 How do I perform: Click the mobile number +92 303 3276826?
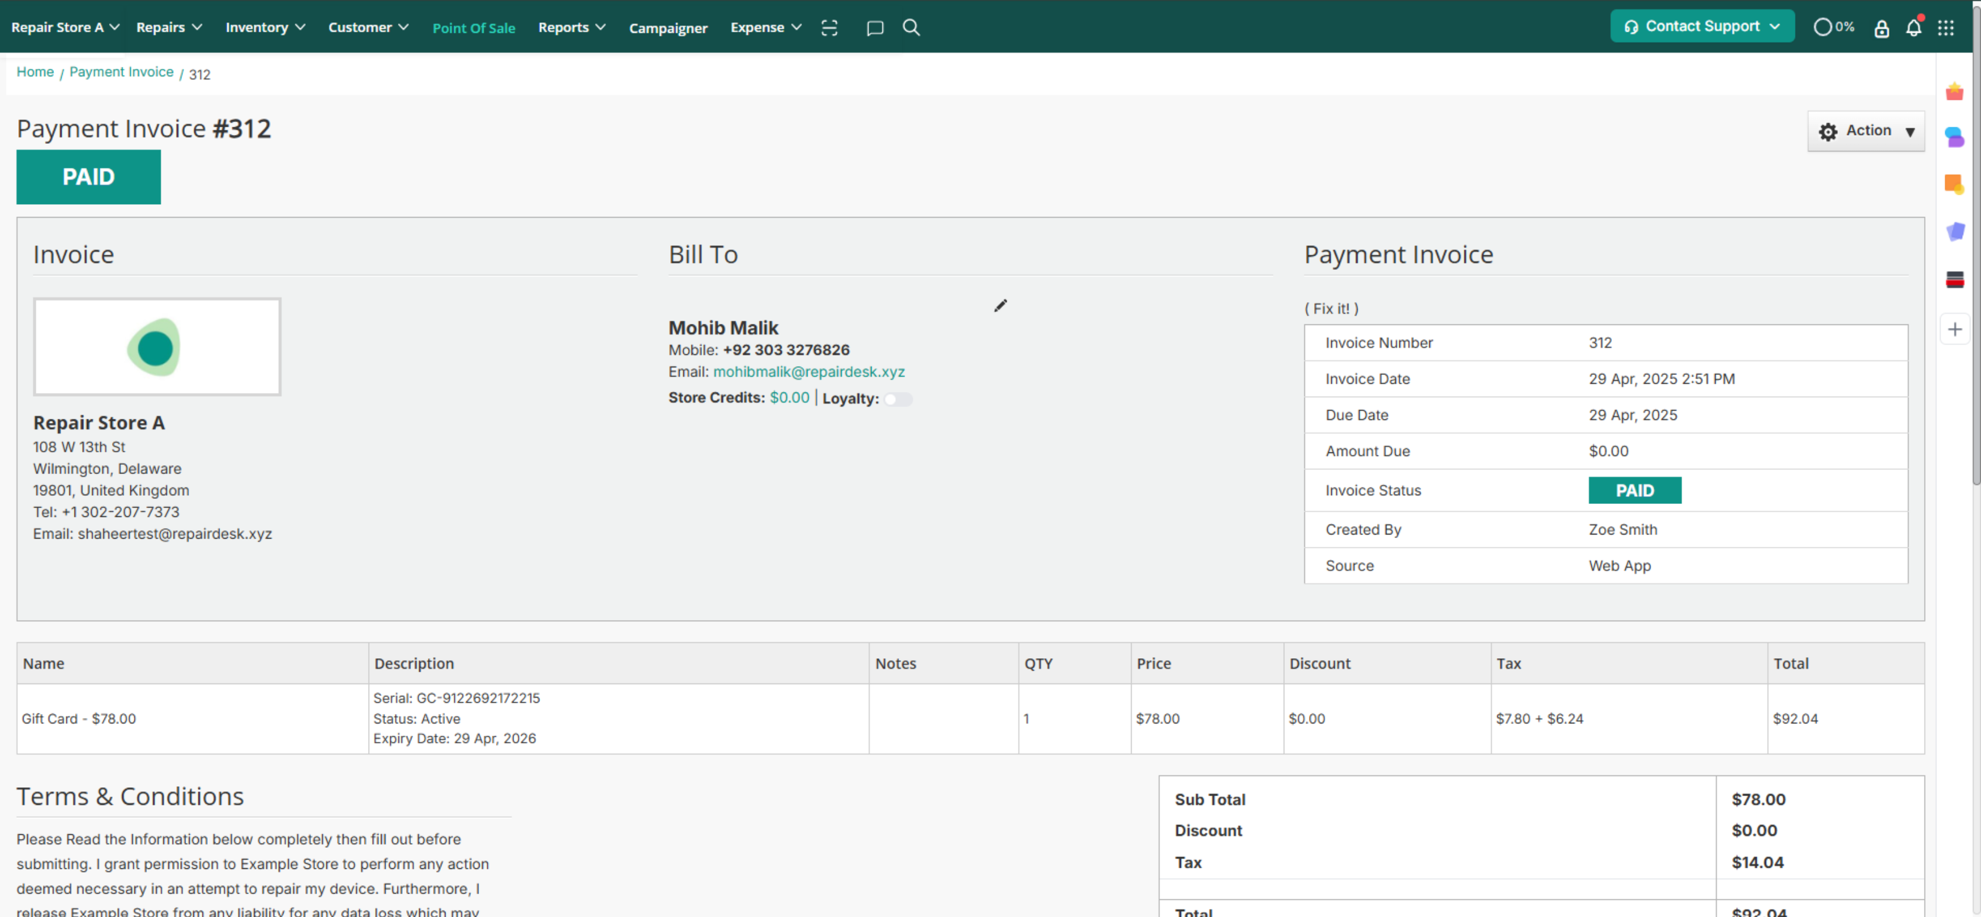coord(786,350)
